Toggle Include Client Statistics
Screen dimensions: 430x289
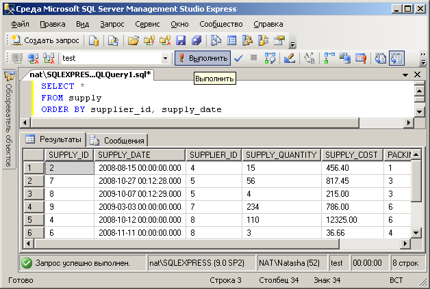click(x=344, y=58)
